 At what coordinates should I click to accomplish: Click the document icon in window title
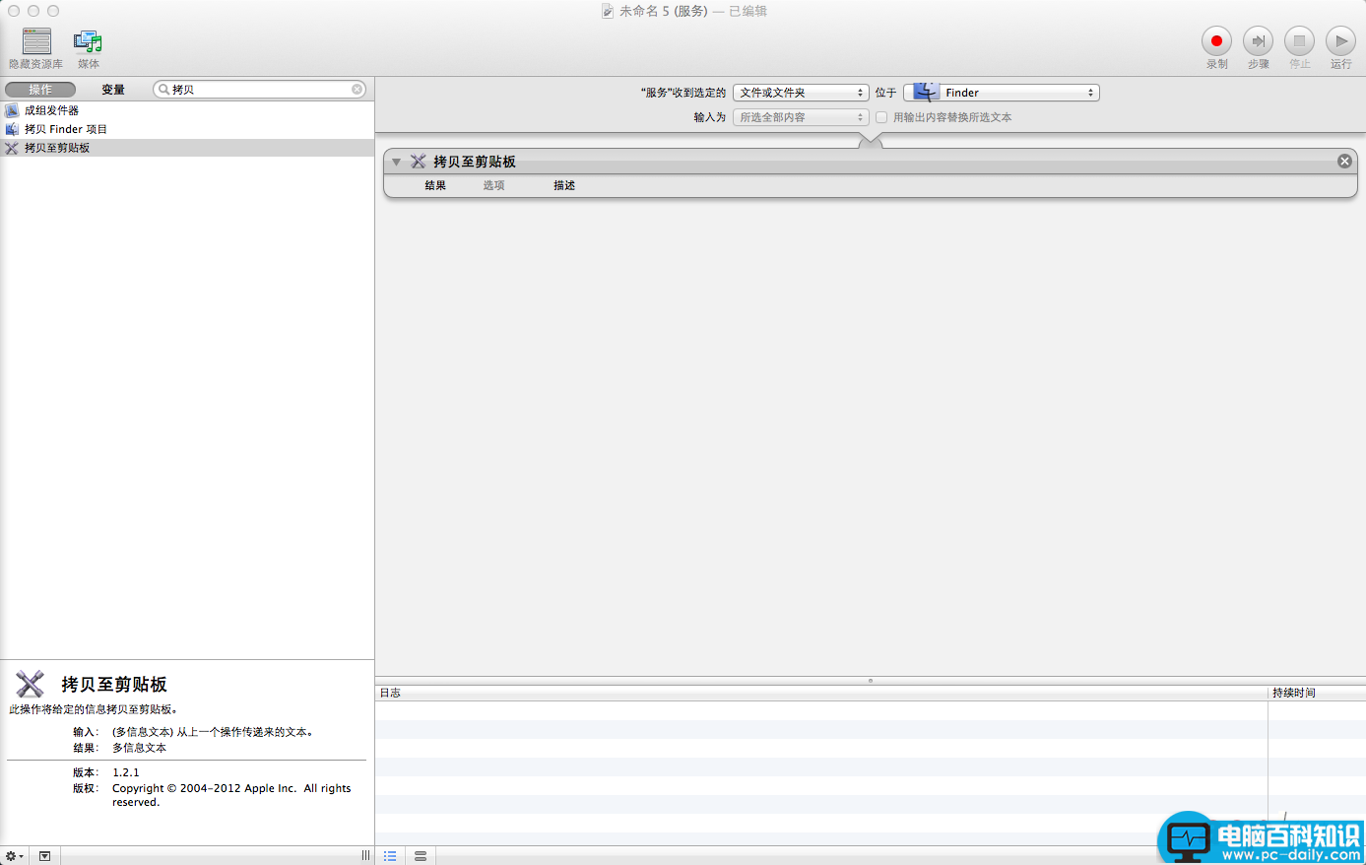pyautogui.click(x=608, y=11)
